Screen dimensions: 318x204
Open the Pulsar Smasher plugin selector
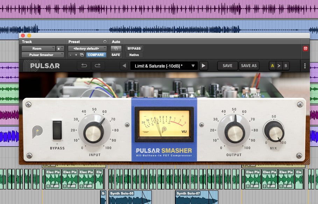[43, 55]
